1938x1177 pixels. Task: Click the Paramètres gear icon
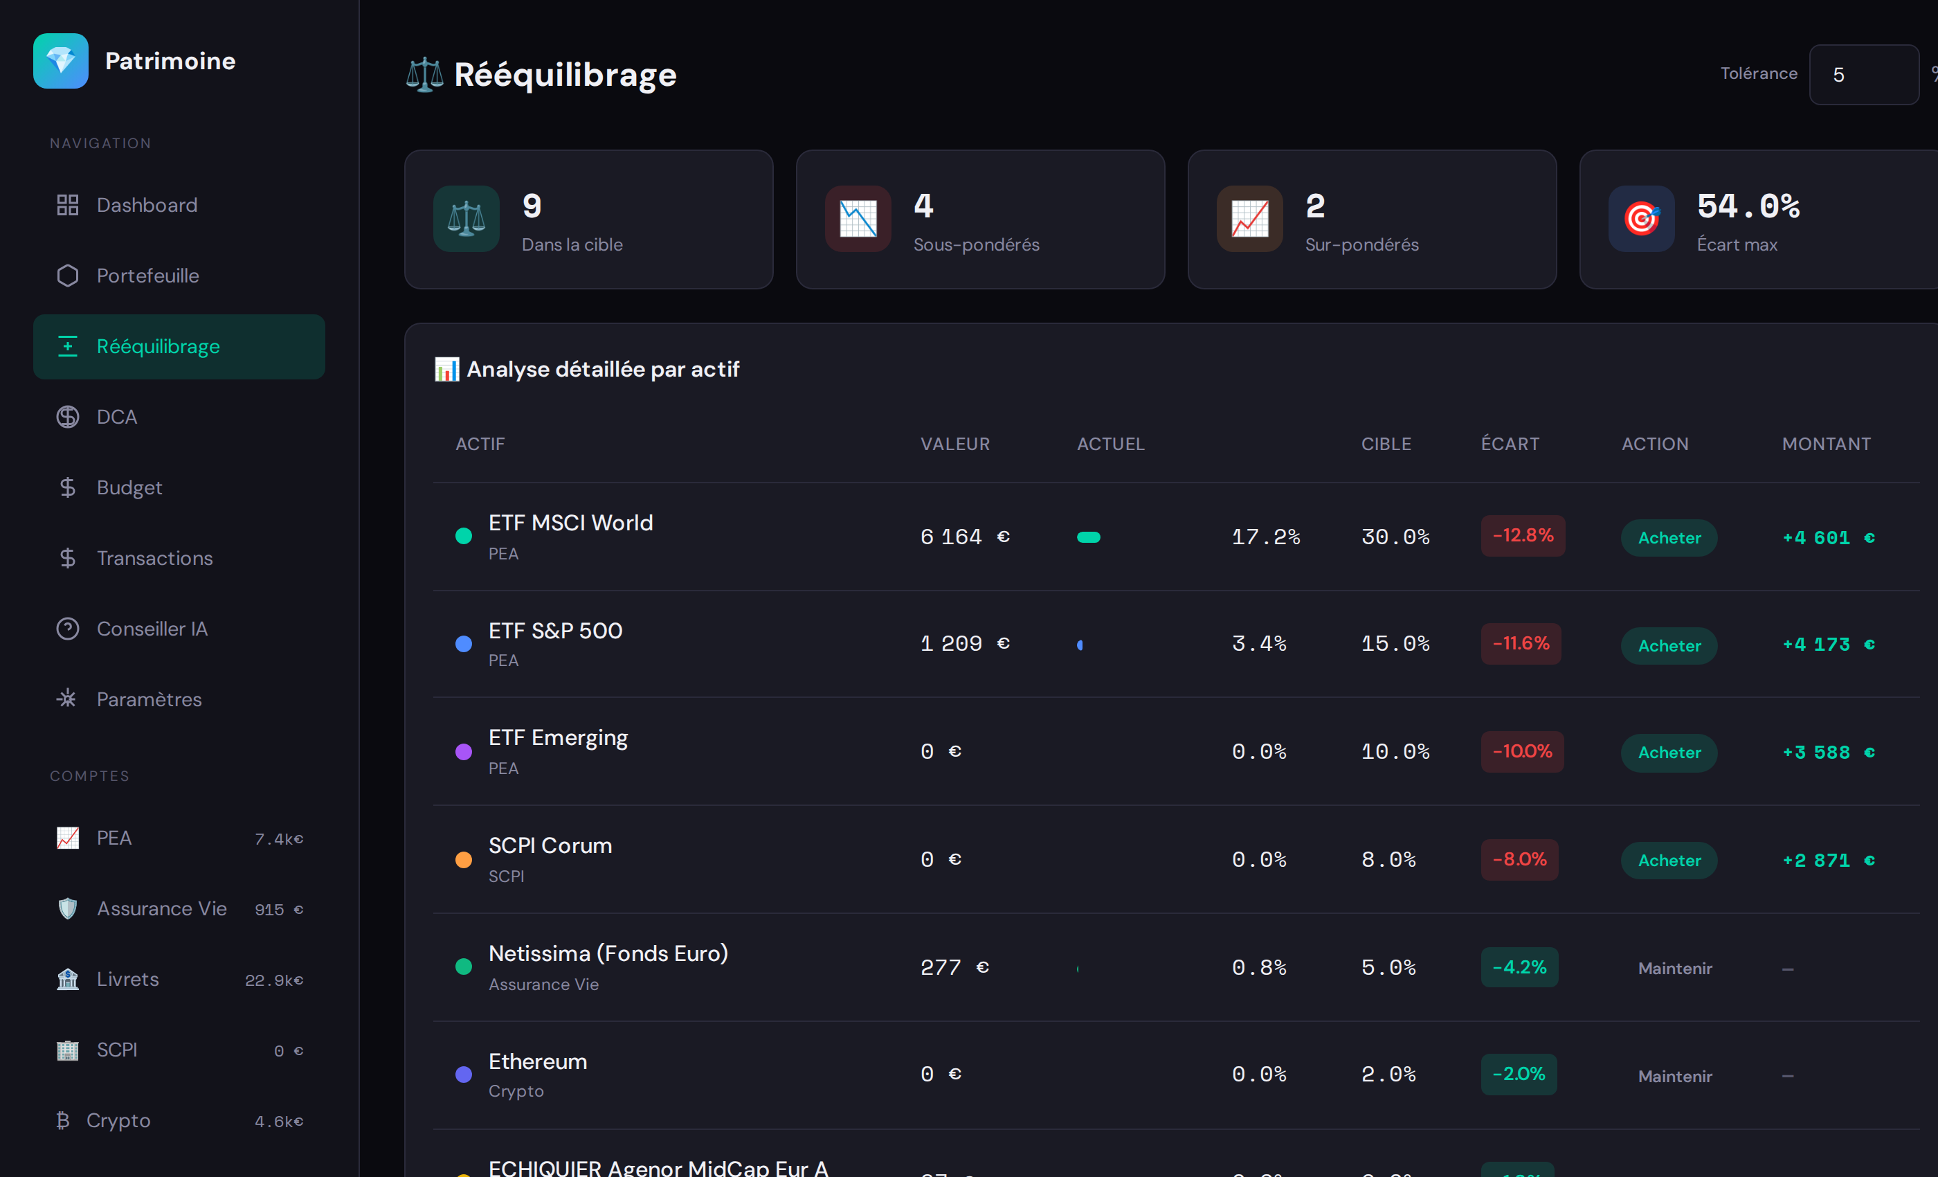[x=68, y=699]
